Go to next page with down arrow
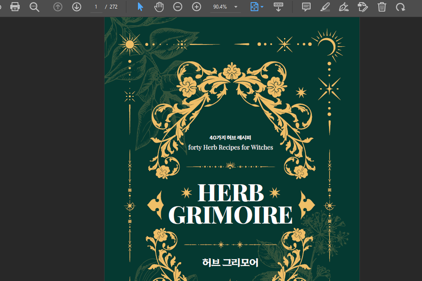422x281 pixels. (x=77, y=7)
